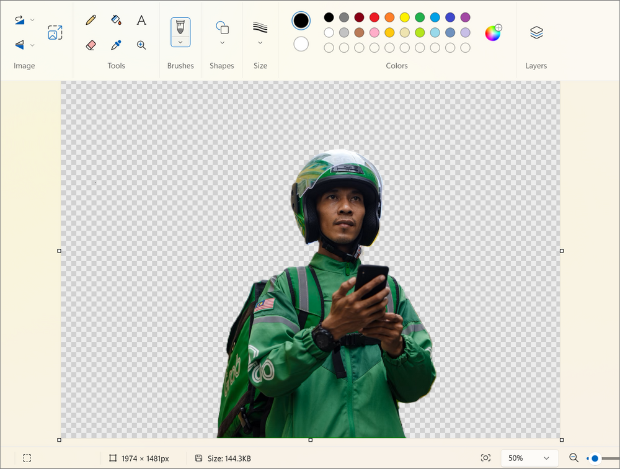Screen dimensions: 620x469
Task: Choose the Text tool
Action: pyautogui.click(x=141, y=20)
